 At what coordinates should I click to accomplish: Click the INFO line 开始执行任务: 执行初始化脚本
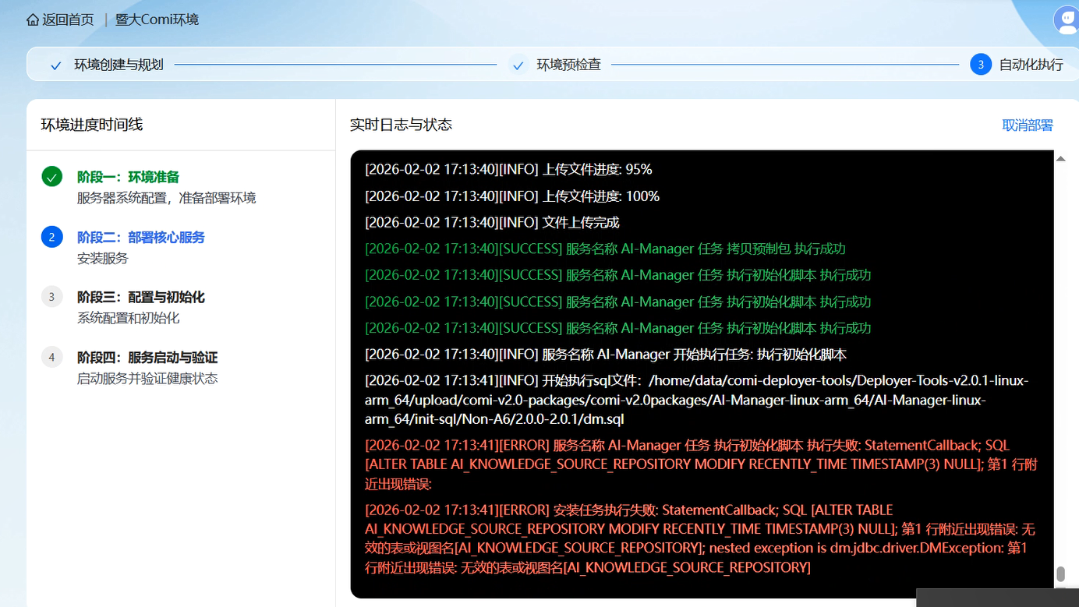coord(606,355)
